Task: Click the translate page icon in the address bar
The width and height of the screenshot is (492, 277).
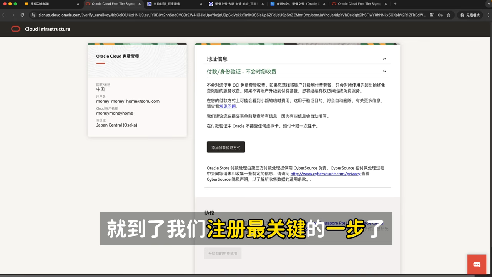Action: [x=432, y=15]
